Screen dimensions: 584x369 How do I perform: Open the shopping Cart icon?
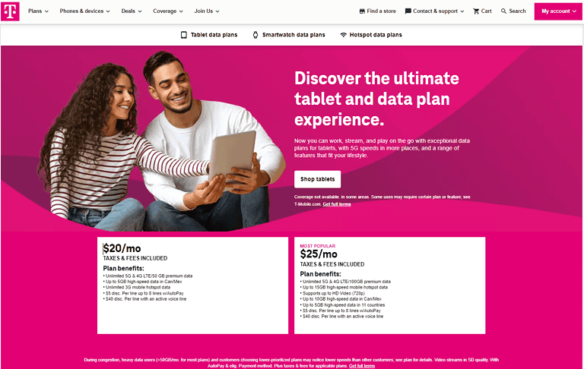pos(476,11)
